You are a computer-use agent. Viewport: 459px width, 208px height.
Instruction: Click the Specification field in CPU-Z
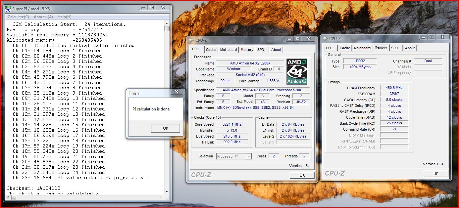(263, 90)
